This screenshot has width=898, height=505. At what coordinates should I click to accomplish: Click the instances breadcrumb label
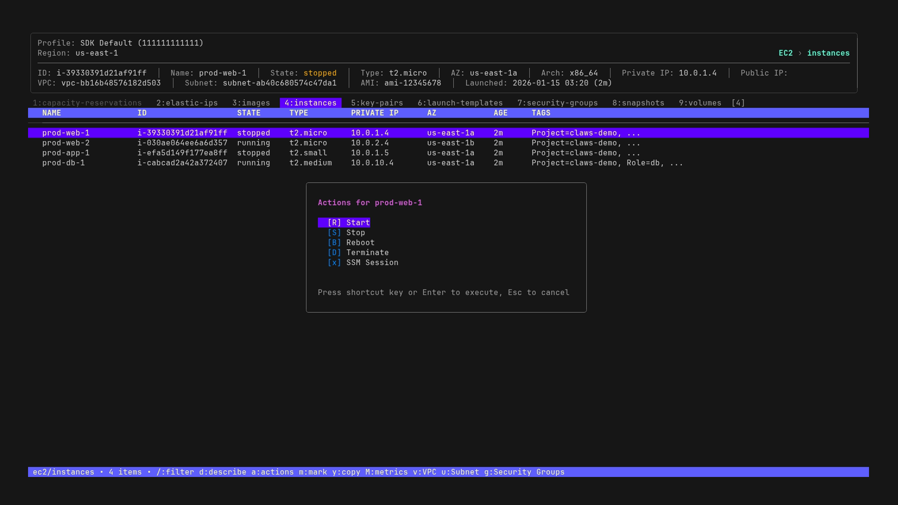click(828, 53)
